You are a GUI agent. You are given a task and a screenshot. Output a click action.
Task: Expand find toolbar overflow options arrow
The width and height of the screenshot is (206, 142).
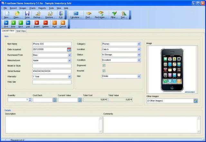pyautogui.click(x=130, y=18)
